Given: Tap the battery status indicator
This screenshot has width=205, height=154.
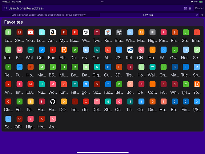Looking at the screenshot, I should 201,2.
